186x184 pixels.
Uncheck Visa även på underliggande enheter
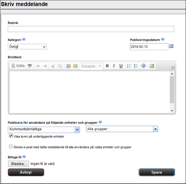pos(11,136)
